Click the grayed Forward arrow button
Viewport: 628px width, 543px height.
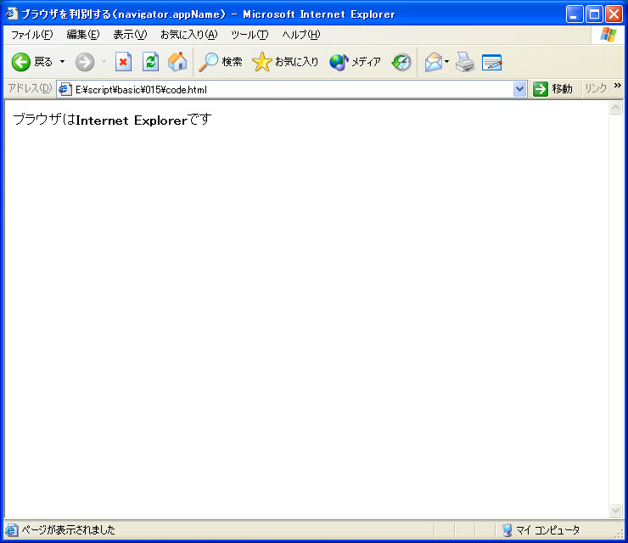pyautogui.click(x=85, y=62)
